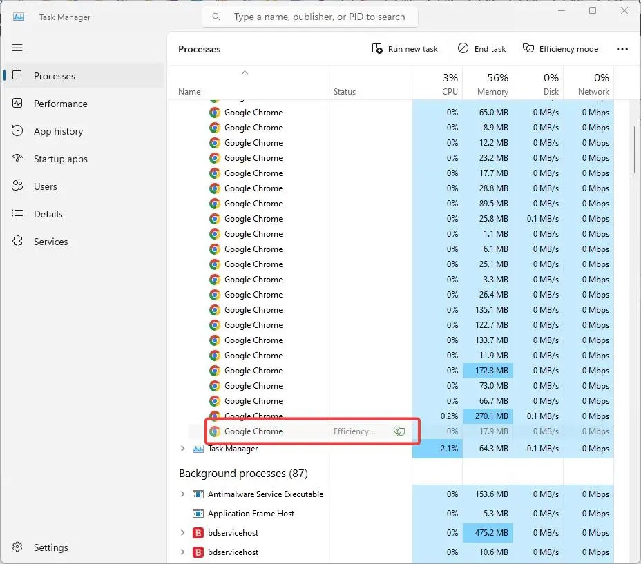Image resolution: width=641 pixels, height=564 pixels.
Task: Click the Settings gear icon
Action: pos(17,547)
